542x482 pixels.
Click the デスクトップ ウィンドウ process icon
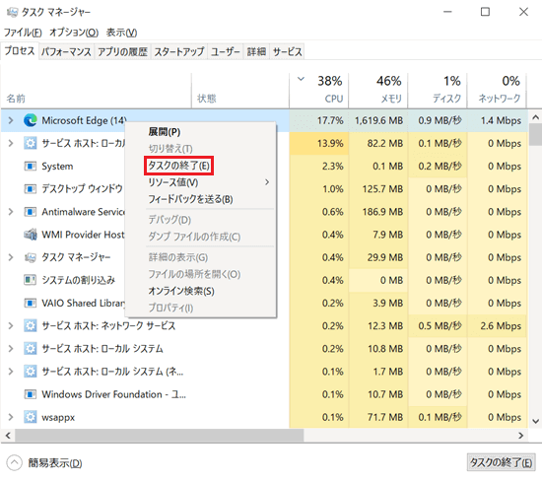coord(31,189)
